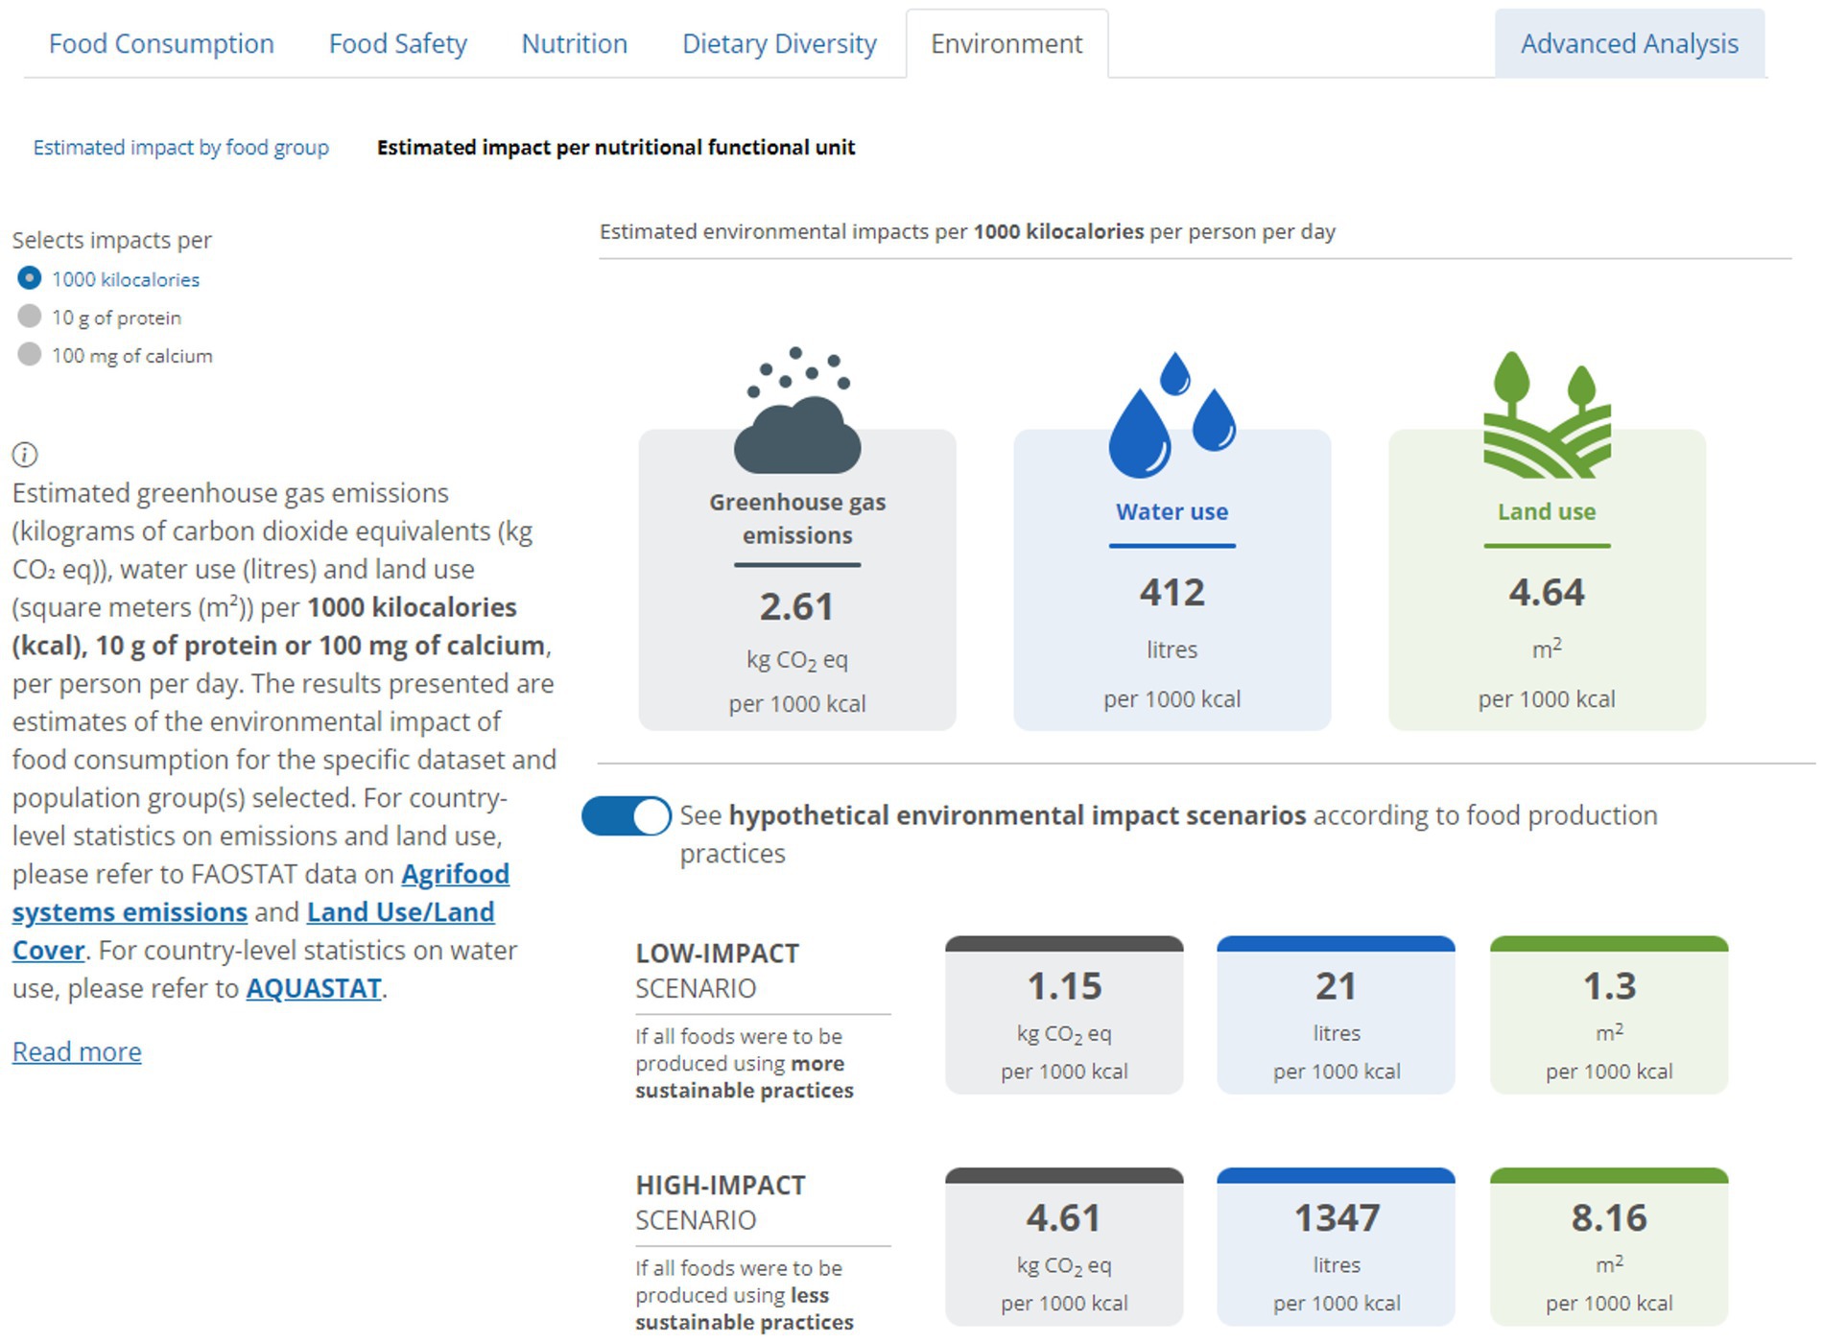Click the information circle icon

coord(25,455)
